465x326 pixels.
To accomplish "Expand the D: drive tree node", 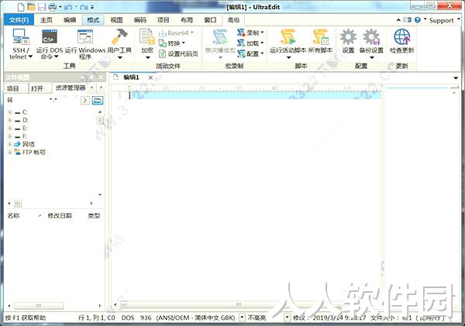I will tap(10, 120).
